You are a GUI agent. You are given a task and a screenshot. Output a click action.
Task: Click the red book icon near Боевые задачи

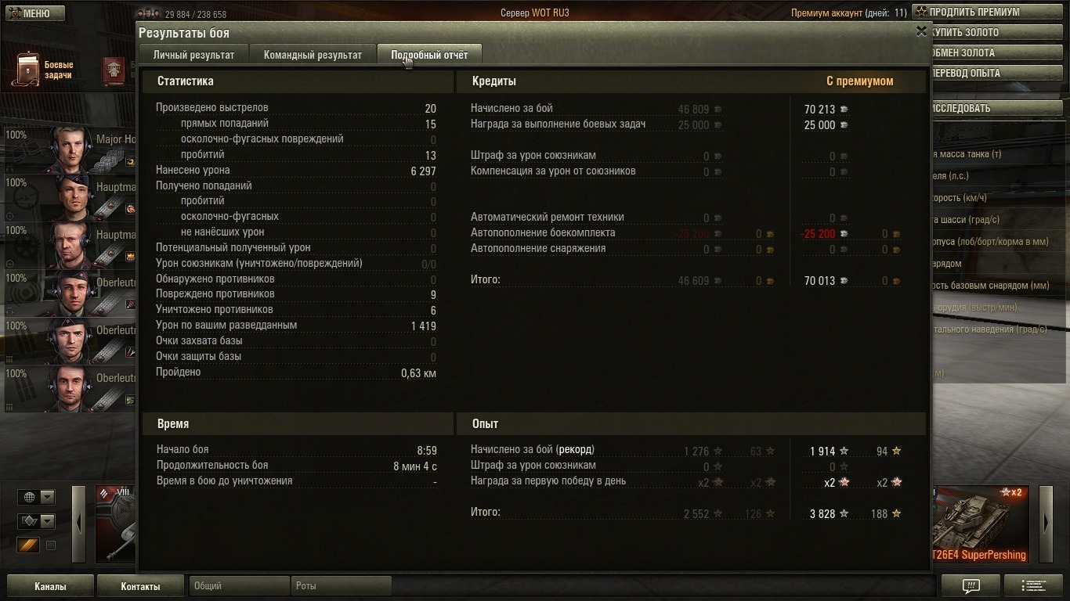[113, 70]
